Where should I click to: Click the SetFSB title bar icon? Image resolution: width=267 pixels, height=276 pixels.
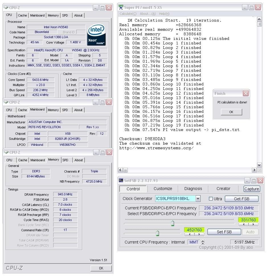point(121,180)
